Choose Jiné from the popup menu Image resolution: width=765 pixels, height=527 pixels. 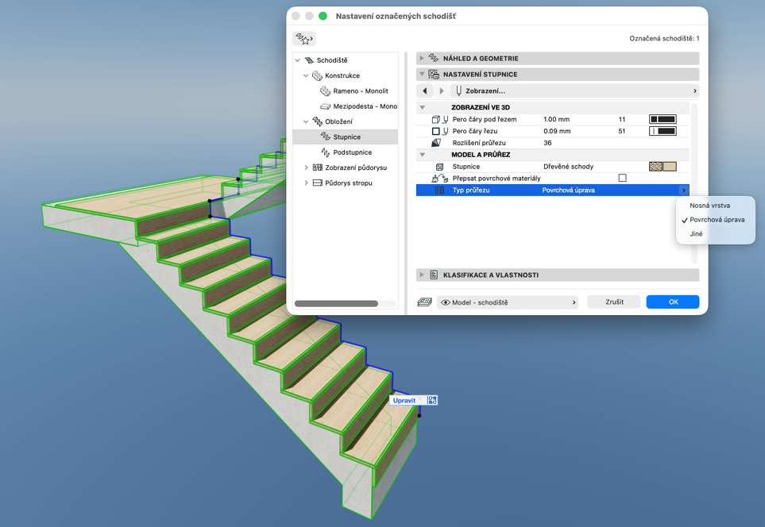(x=696, y=234)
